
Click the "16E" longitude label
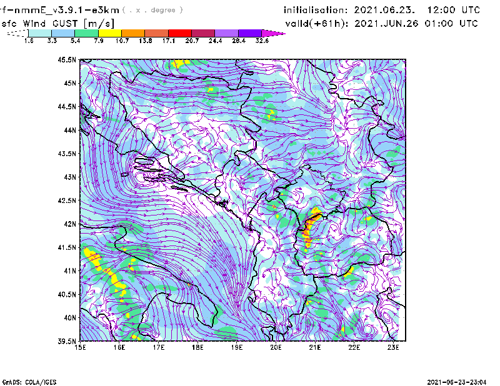[119, 347]
